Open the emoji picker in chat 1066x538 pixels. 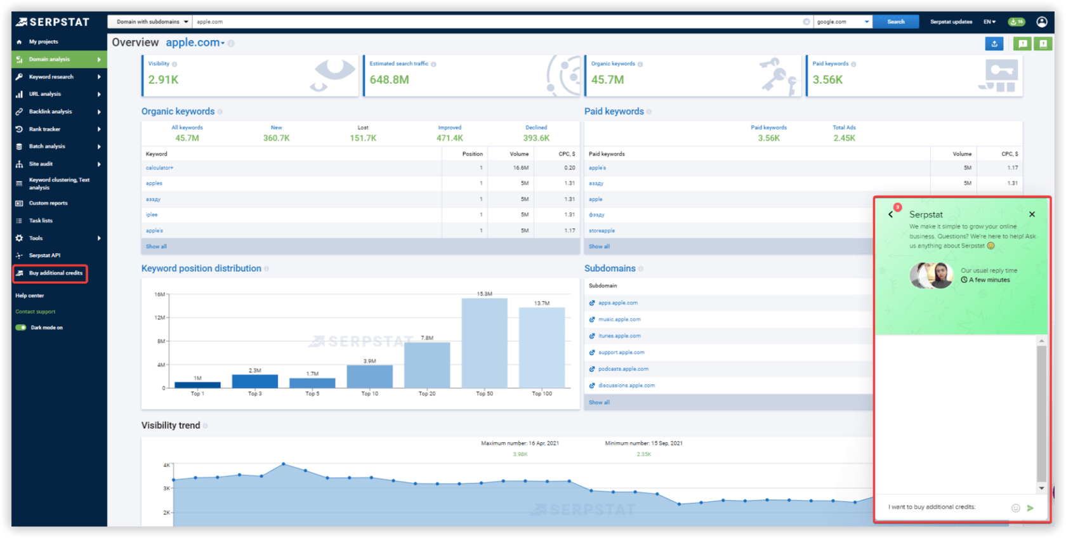pyautogui.click(x=1015, y=508)
